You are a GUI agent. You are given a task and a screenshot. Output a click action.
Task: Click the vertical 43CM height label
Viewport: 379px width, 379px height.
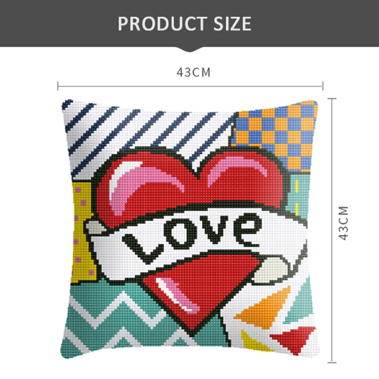(343, 223)
